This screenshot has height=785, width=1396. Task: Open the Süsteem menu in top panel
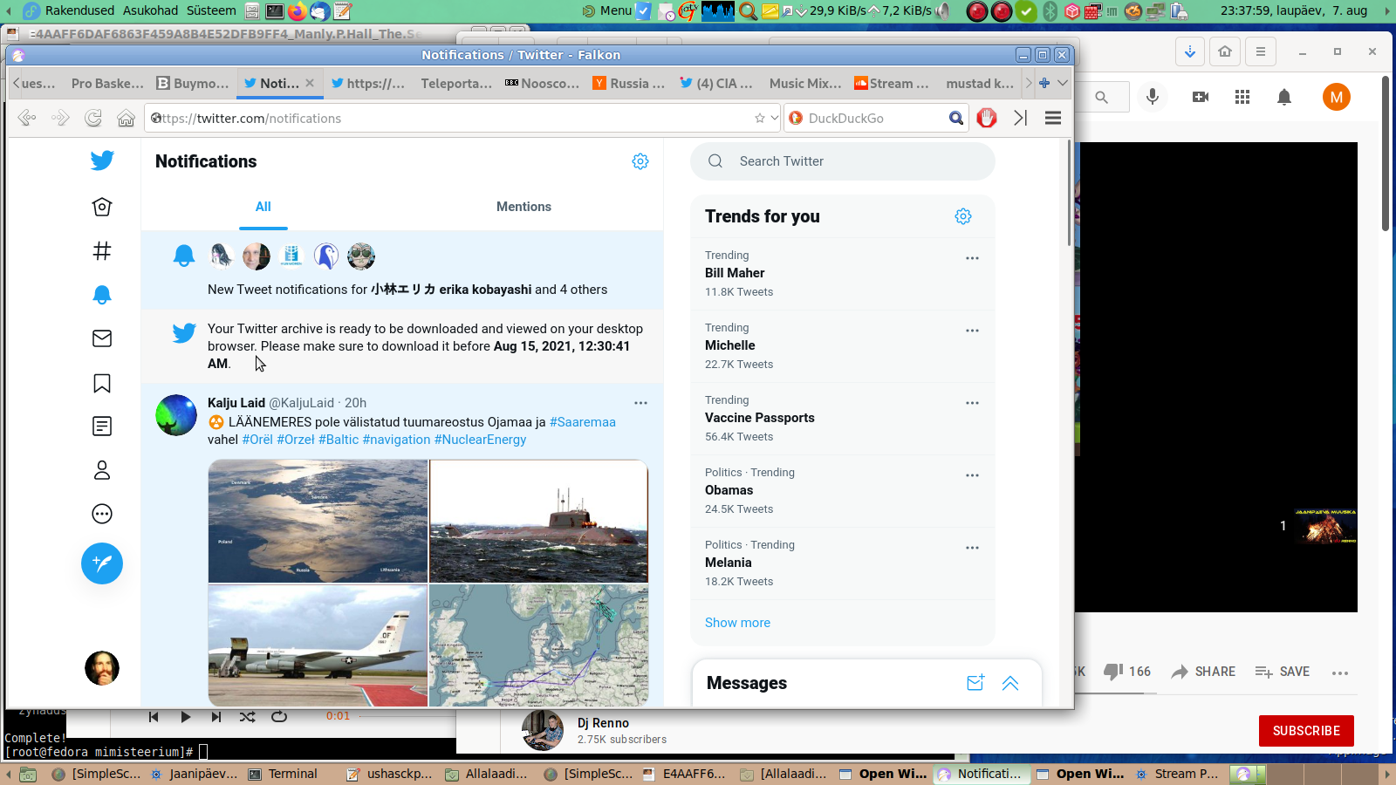211,10
